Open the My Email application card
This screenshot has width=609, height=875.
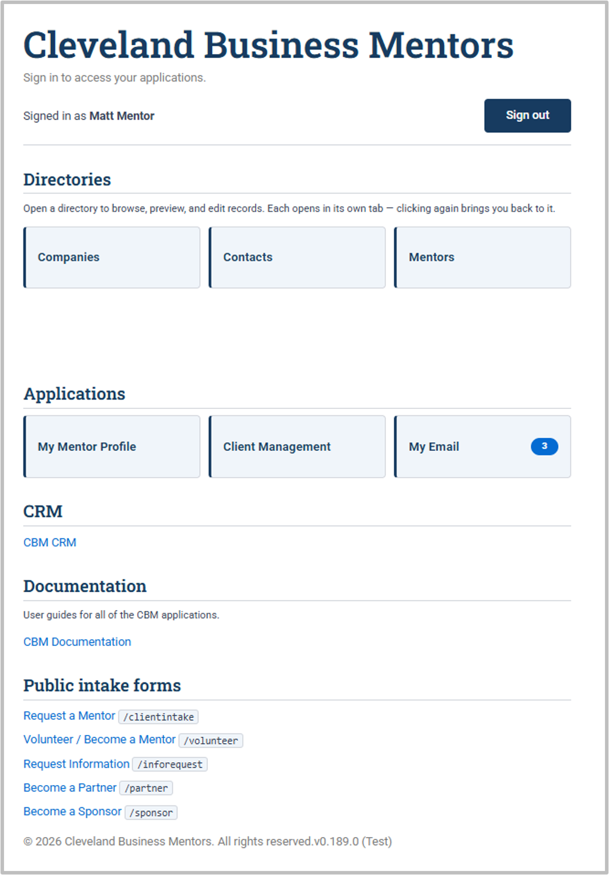tap(482, 446)
